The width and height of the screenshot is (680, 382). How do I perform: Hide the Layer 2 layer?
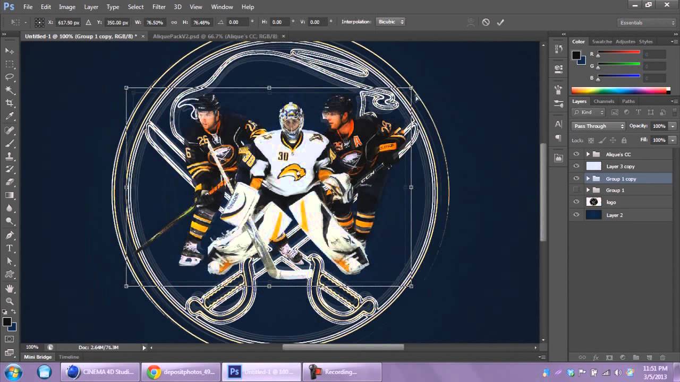coord(576,215)
